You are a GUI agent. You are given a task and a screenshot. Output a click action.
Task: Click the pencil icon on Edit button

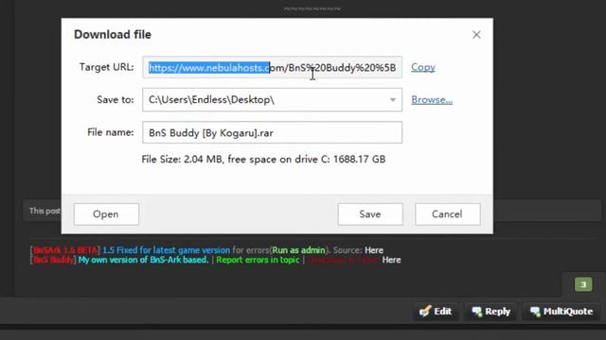coord(425,311)
